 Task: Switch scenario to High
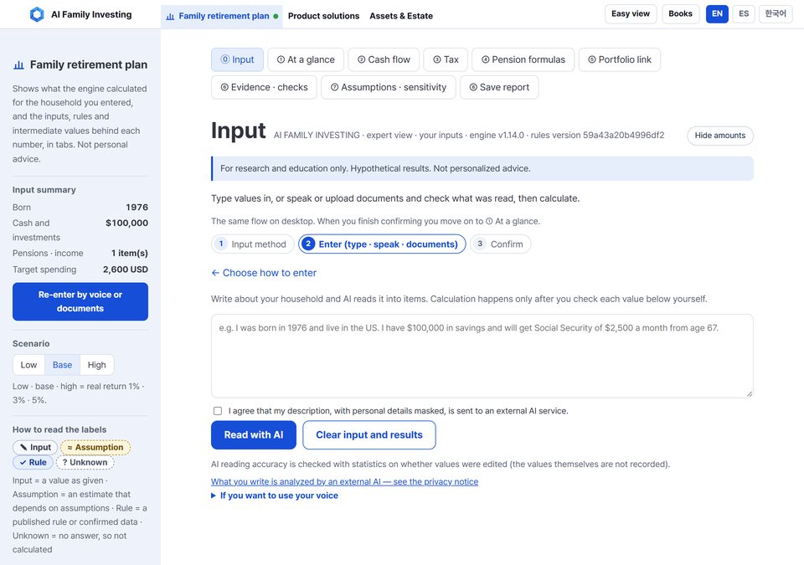[x=96, y=365]
